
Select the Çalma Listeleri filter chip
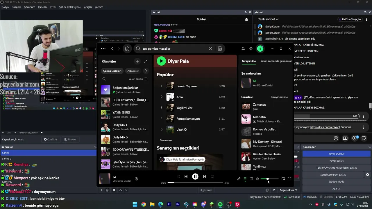(x=112, y=71)
